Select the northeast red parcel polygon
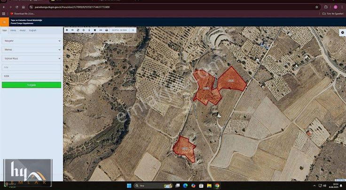The width and height of the screenshot is (346, 190). click(231, 80)
